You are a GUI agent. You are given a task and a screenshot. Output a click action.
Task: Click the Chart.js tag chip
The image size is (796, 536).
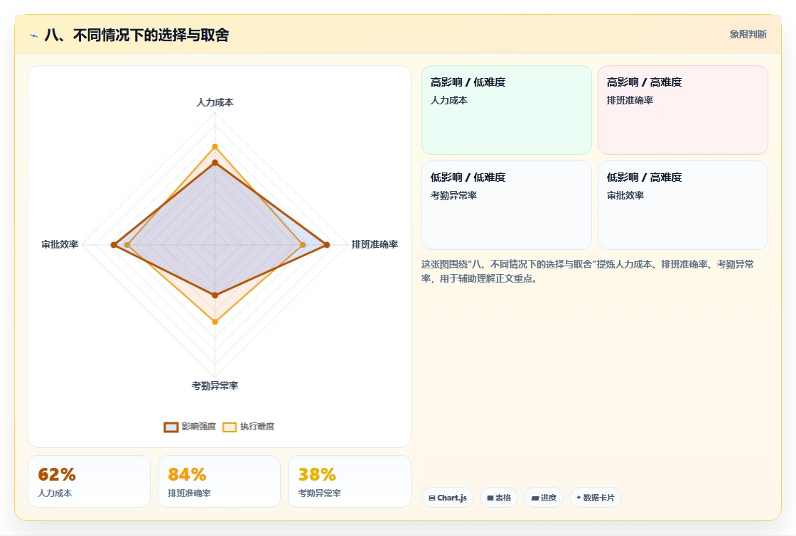click(448, 498)
